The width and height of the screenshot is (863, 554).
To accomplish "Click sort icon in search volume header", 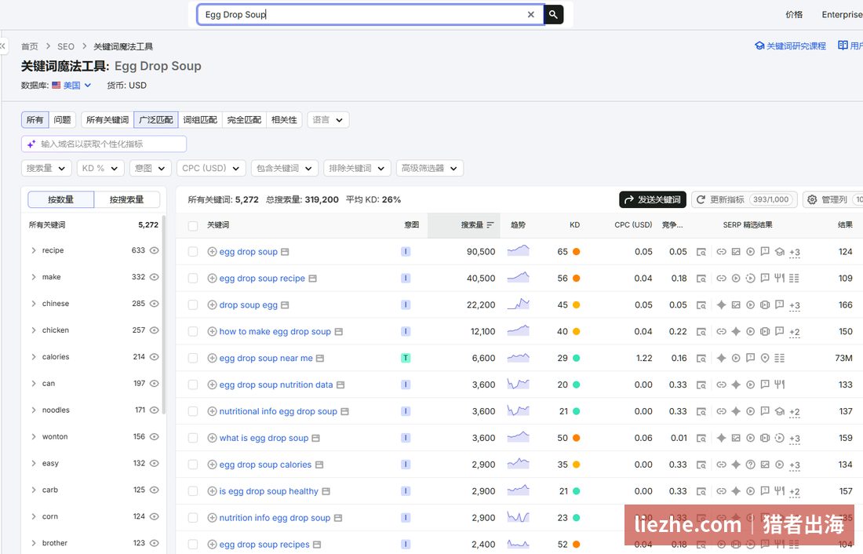I will [x=490, y=224].
